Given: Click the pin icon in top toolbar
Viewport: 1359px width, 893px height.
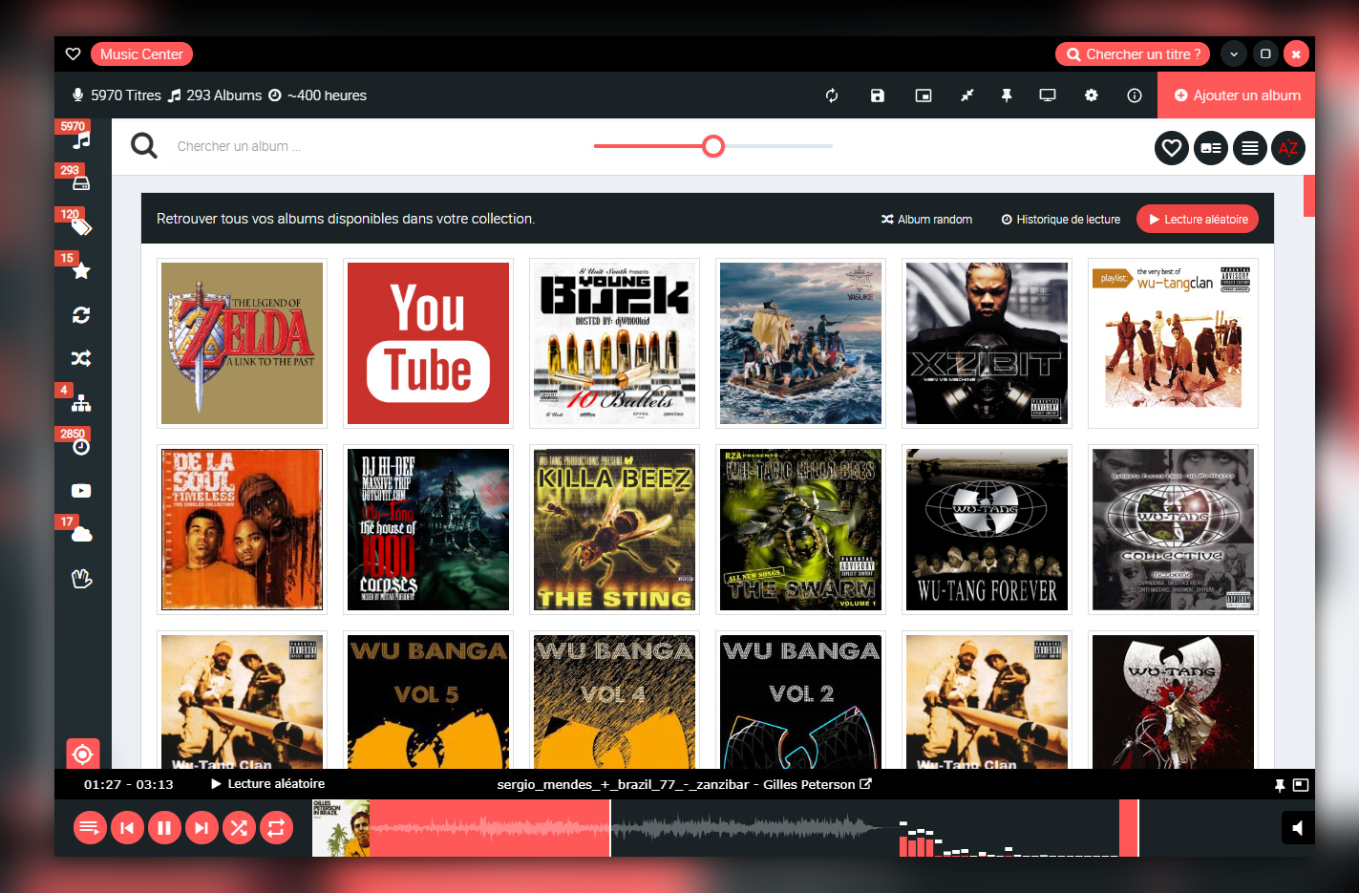Looking at the screenshot, I should tap(1006, 96).
